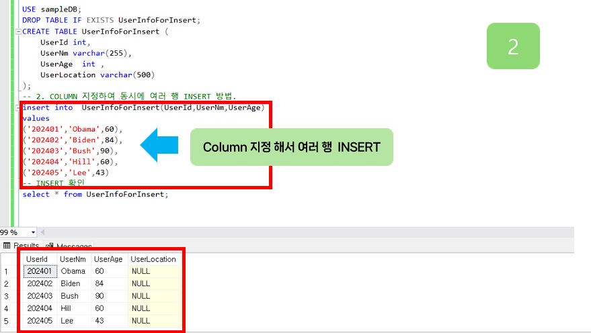Click the 'DROP TABLE IF EXISTS' code line

111,20
